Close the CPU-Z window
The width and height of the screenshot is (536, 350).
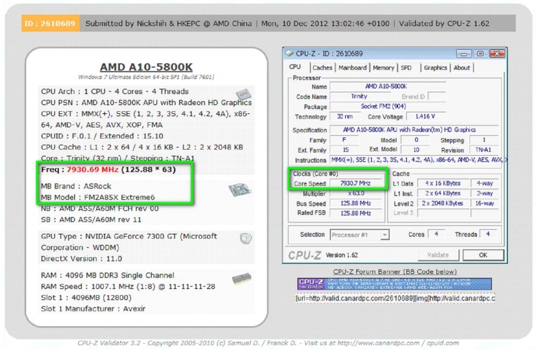pyautogui.click(x=497, y=54)
